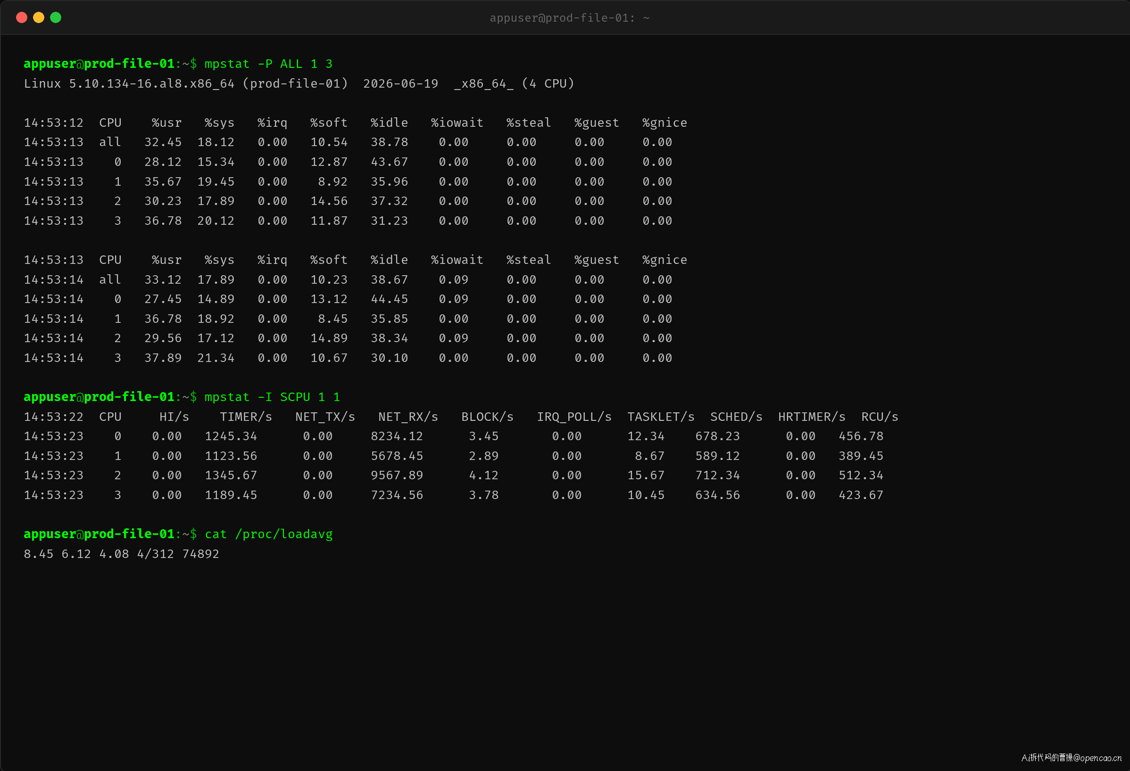The width and height of the screenshot is (1130, 771).
Task: Click the TIMER/s column header
Action: tap(246, 417)
